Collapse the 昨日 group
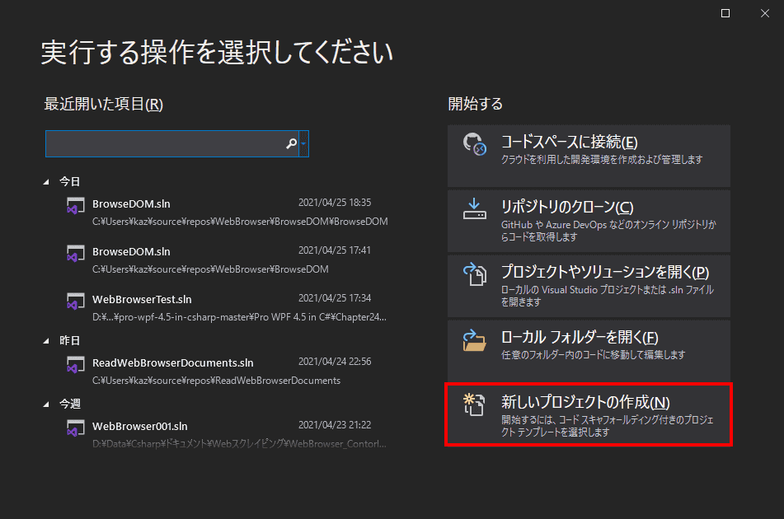This screenshot has height=519, width=784. click(x=46, y=341)
